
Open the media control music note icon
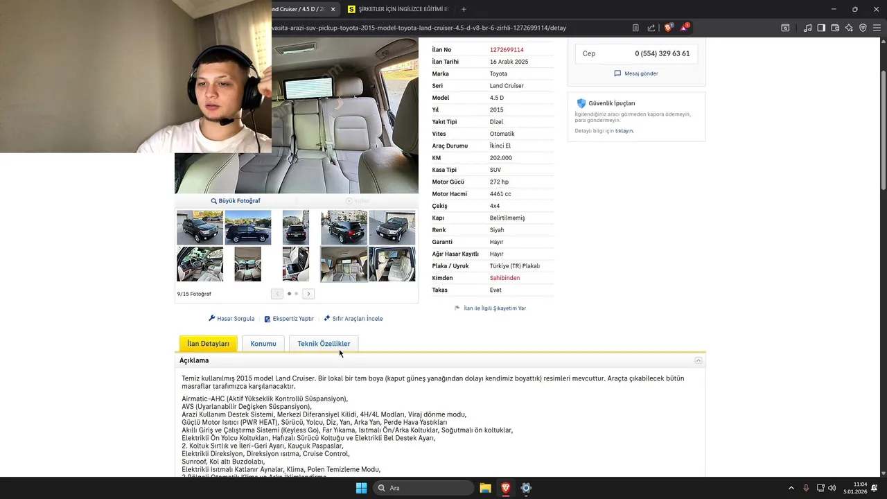pyautogui.click(x=807, y=28)
